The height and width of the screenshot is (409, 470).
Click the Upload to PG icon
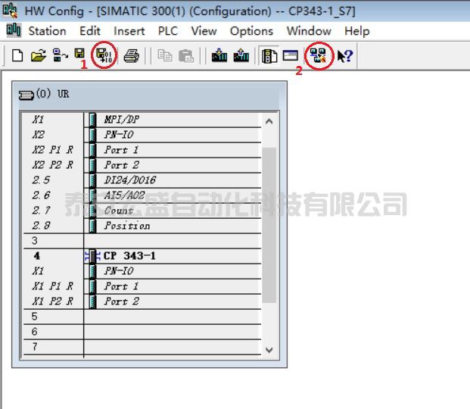tap(241, 56)
